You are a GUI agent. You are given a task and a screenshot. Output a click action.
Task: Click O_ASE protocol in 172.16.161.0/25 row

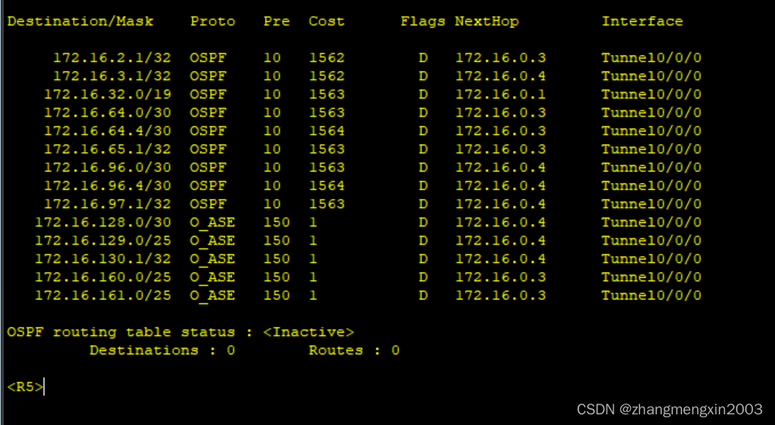click(213, 296)
